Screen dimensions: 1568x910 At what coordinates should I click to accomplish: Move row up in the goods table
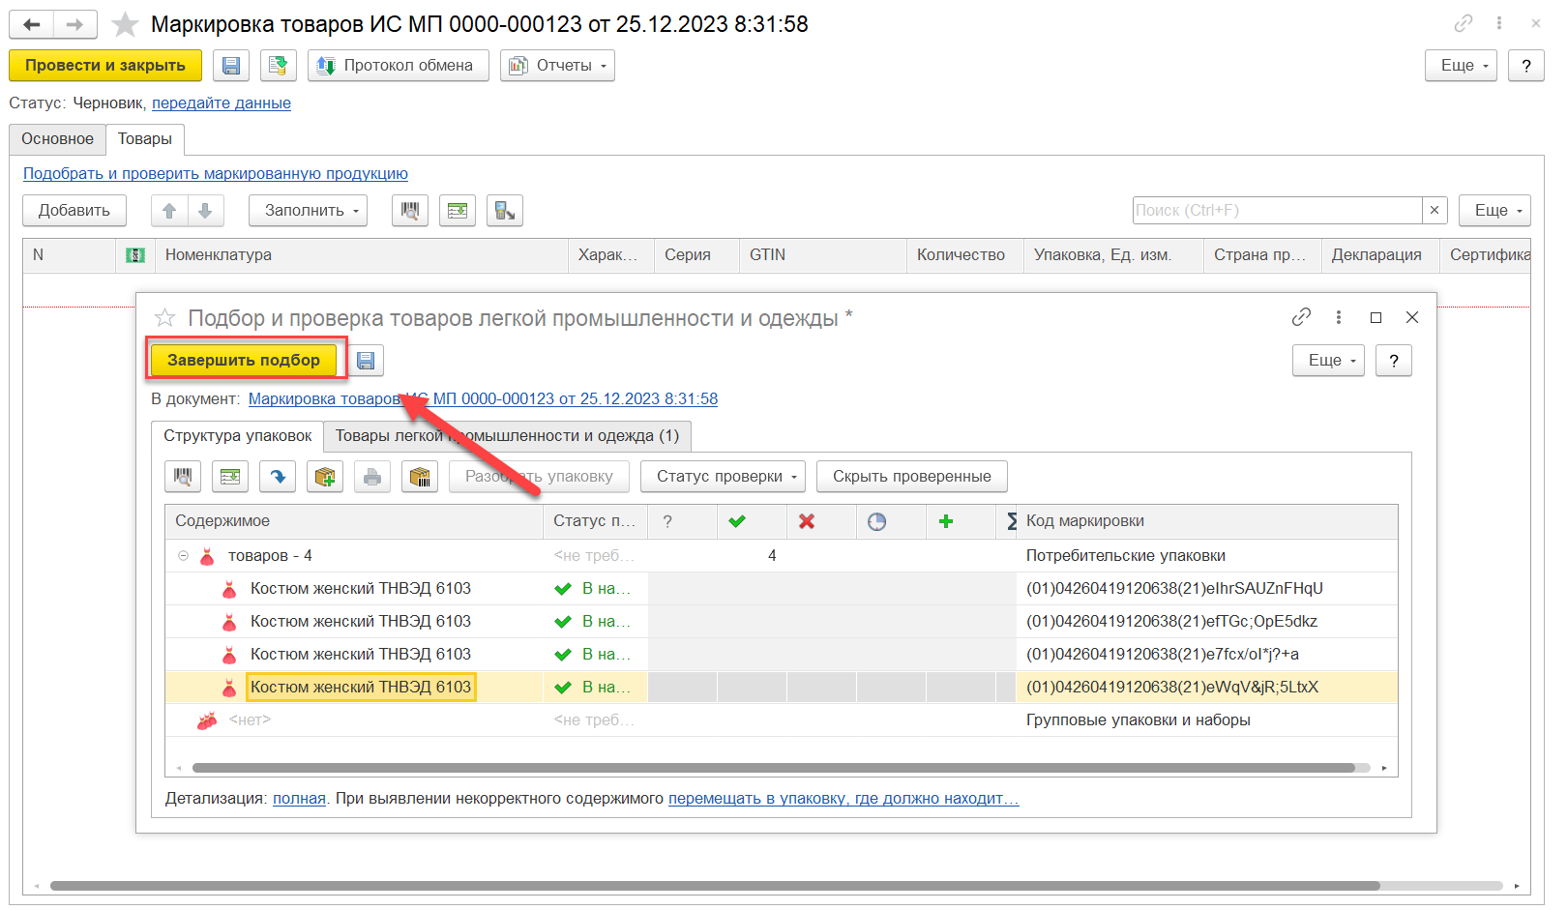pos(169,211)
